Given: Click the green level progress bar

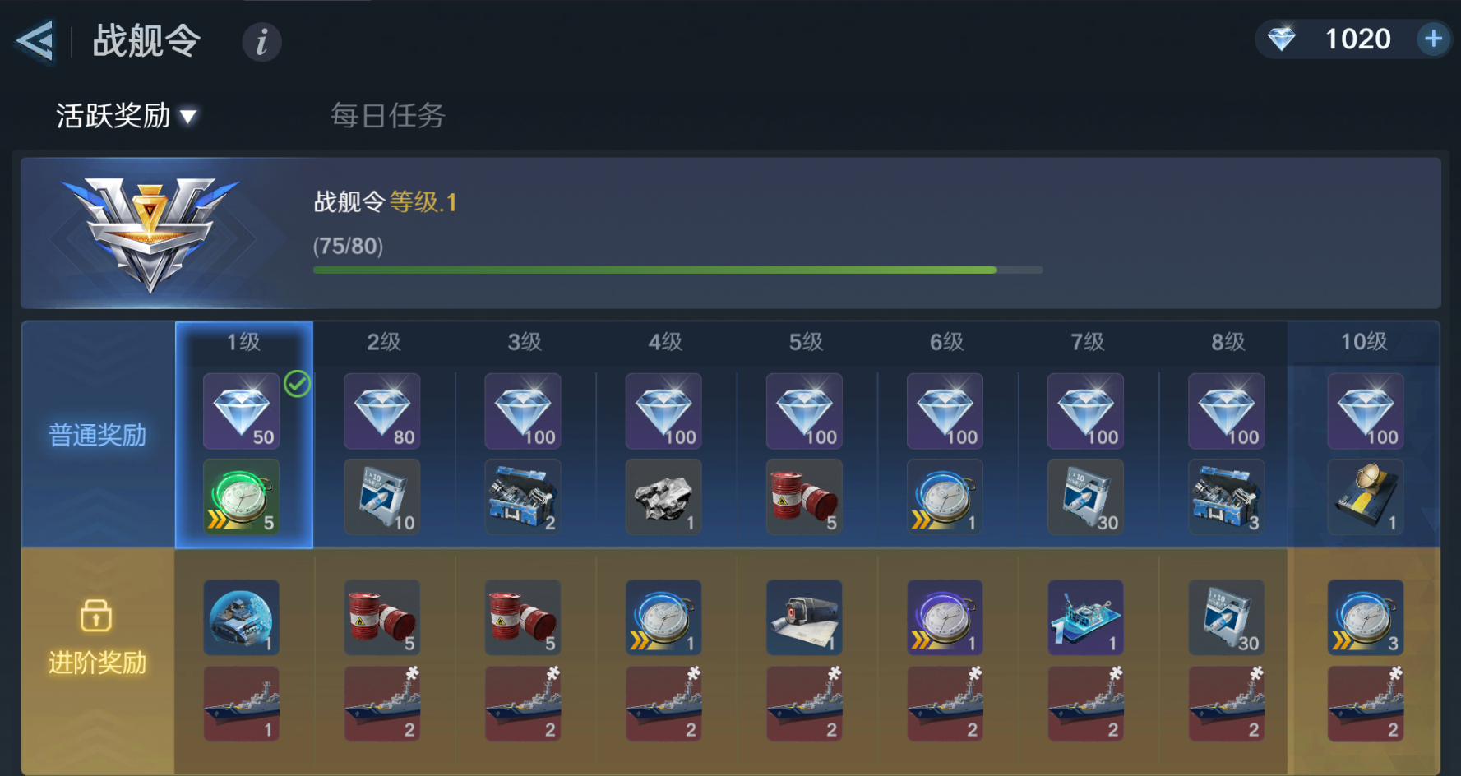Looking at the screenshot, I should (677, 270).
